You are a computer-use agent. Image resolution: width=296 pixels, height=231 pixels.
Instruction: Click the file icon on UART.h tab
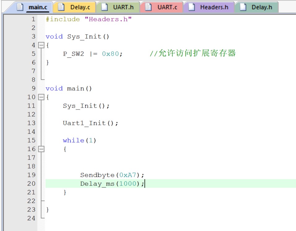click(x=105, y=7)
